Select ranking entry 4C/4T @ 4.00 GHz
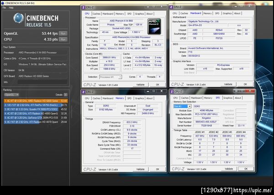The image size is (274, 195). (x=36, y=101)
